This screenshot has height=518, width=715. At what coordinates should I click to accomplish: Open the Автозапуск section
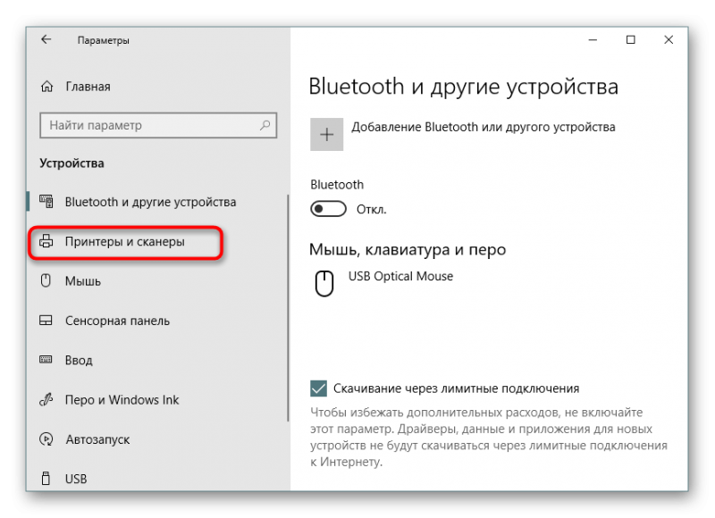(x=97, y=439)
